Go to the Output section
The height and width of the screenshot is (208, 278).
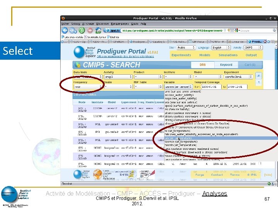[251, 55]
